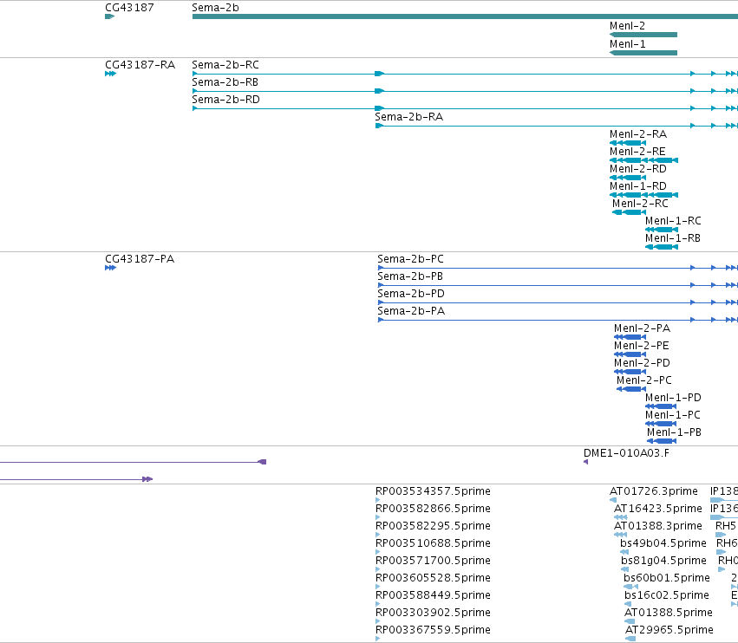Select the AT16423.5prime EST
Image resolution: width=738 pixels, height=643 pixels.
coord(621,517)
